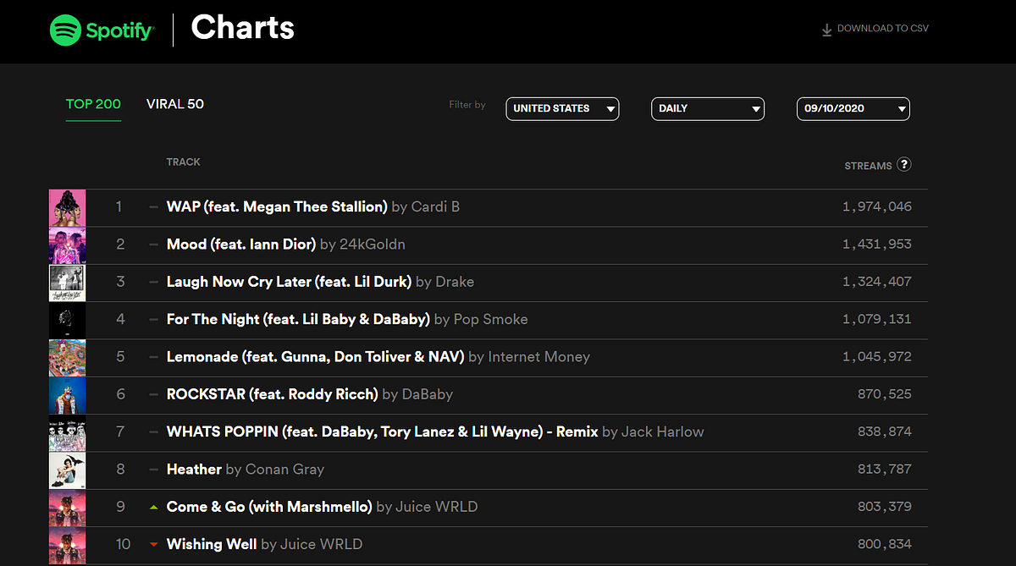Click the green up arrow beside Come & Go

pyautogui.click(x=153, y=506)
